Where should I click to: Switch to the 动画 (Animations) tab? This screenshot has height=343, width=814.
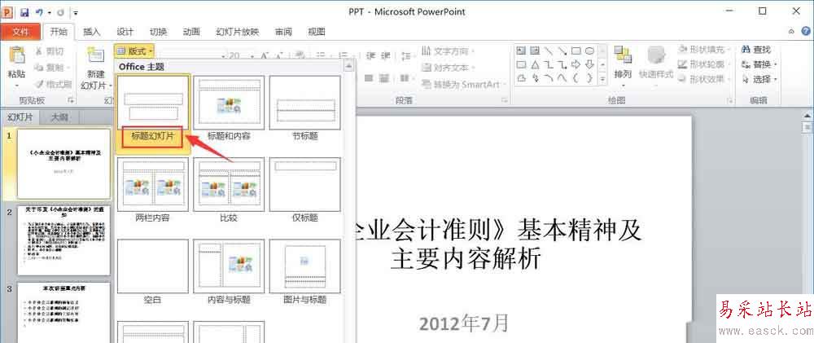pyautogui.click(x=191, y=32)
